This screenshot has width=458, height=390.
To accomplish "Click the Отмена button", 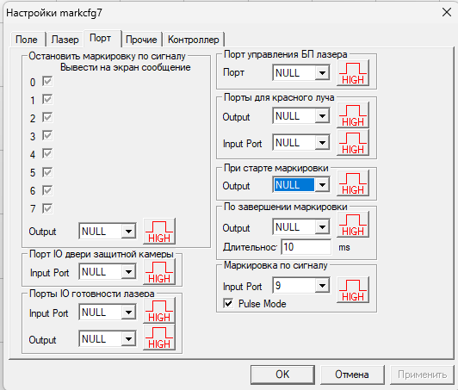I will (352, 375).
